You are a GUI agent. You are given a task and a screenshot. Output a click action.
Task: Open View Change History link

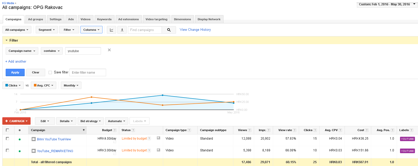195,30
